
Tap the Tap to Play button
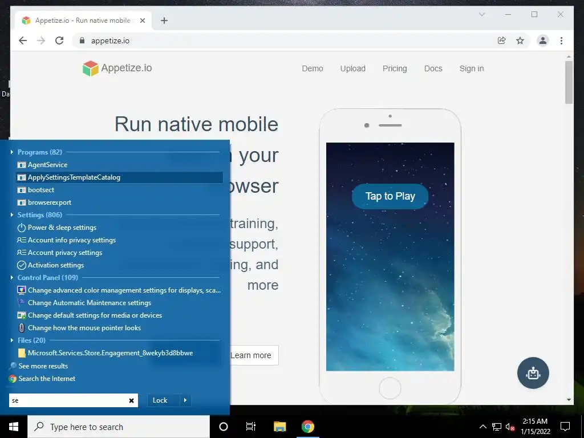tap(390, 196)
